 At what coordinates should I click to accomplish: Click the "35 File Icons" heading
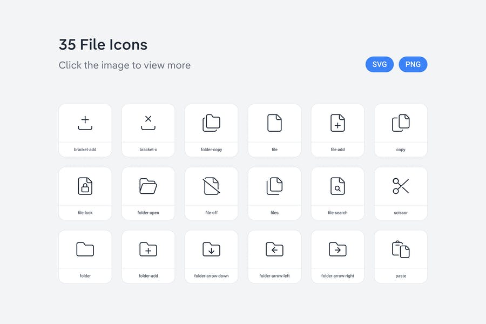coord(103,44)
